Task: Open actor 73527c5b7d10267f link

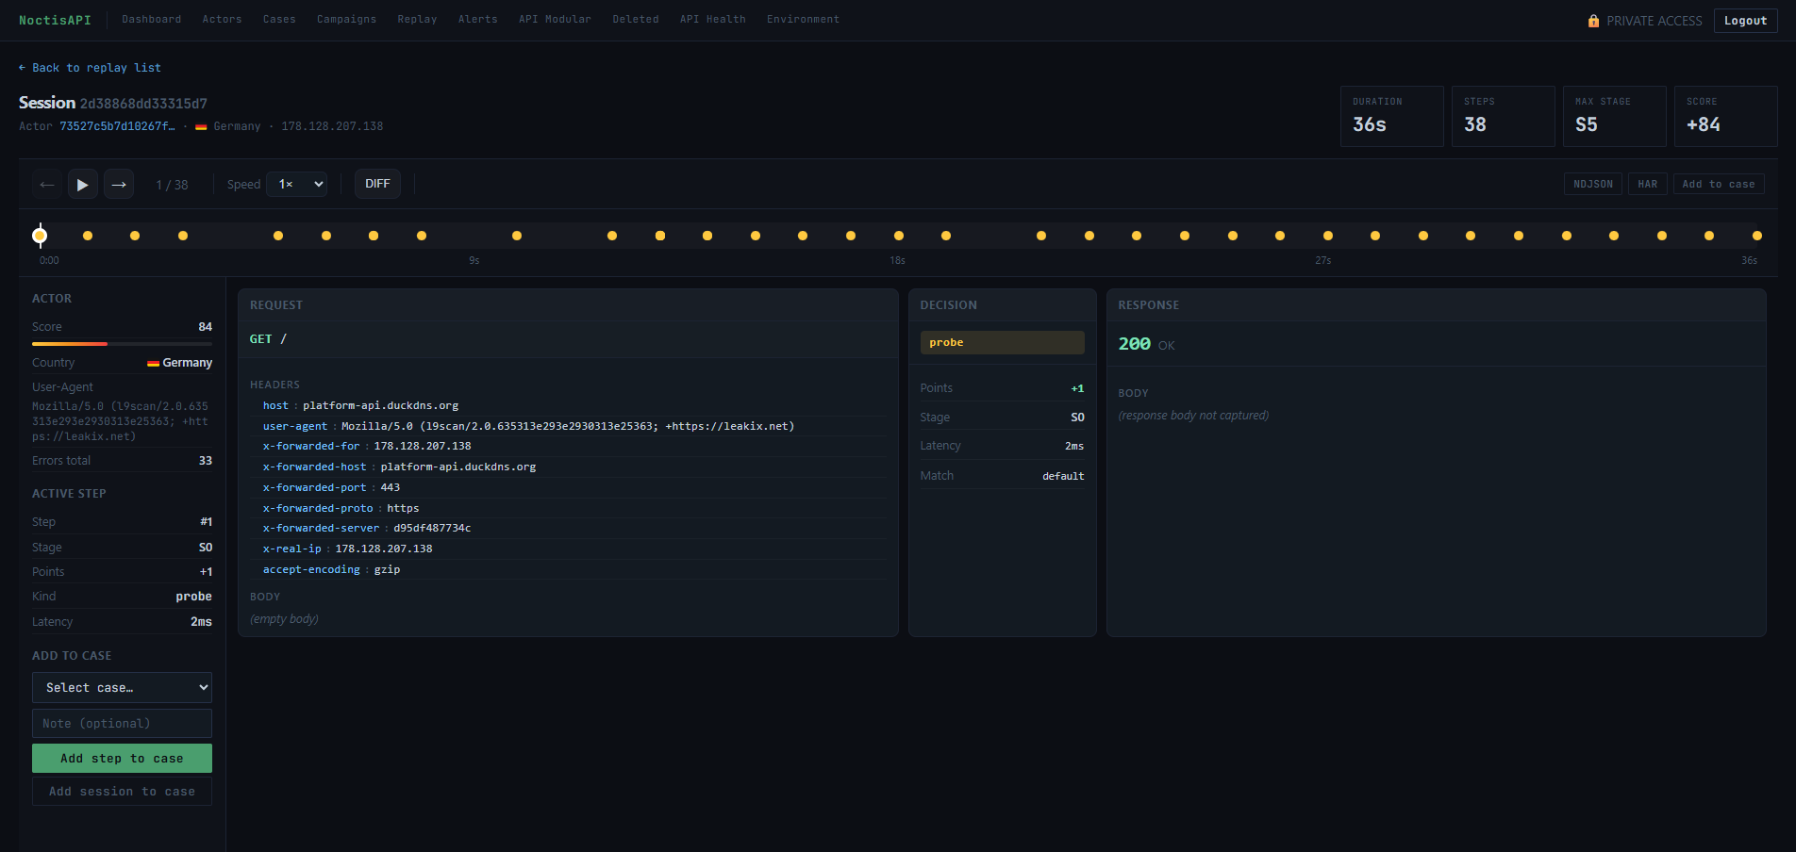Action: (x=117, y=126)
